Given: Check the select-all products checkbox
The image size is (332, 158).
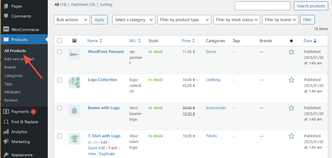Looking at the screenshot, I should (59, 41).
